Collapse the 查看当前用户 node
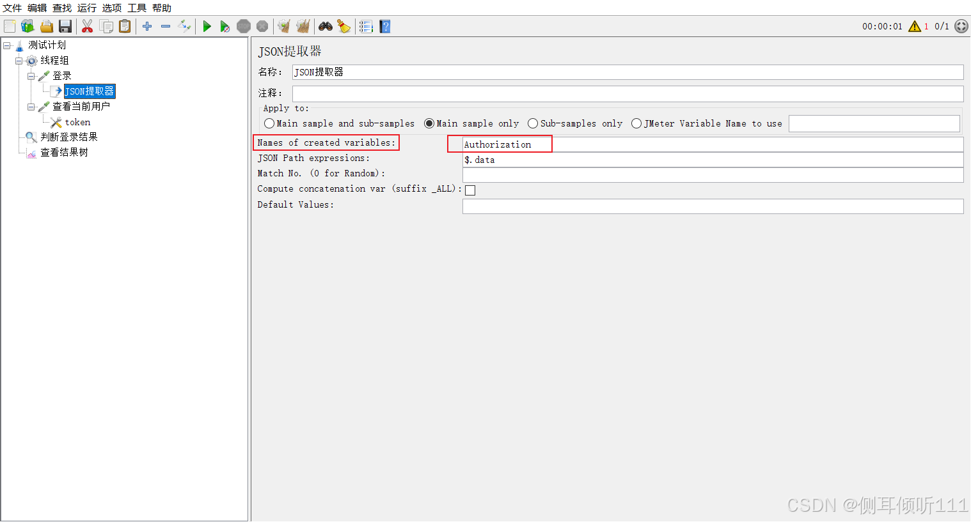The height and width of the screenshot is (522, 971). tap(31, 107)
